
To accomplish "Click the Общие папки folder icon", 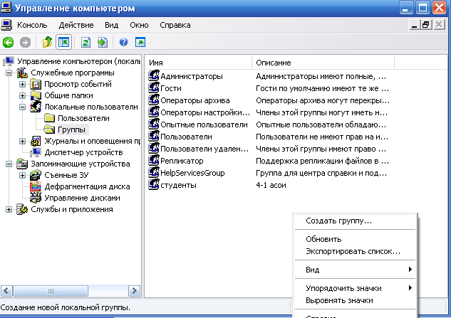I will coord(36,95).
